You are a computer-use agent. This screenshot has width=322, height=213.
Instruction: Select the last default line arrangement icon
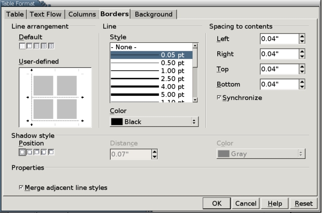coord(51,46)
